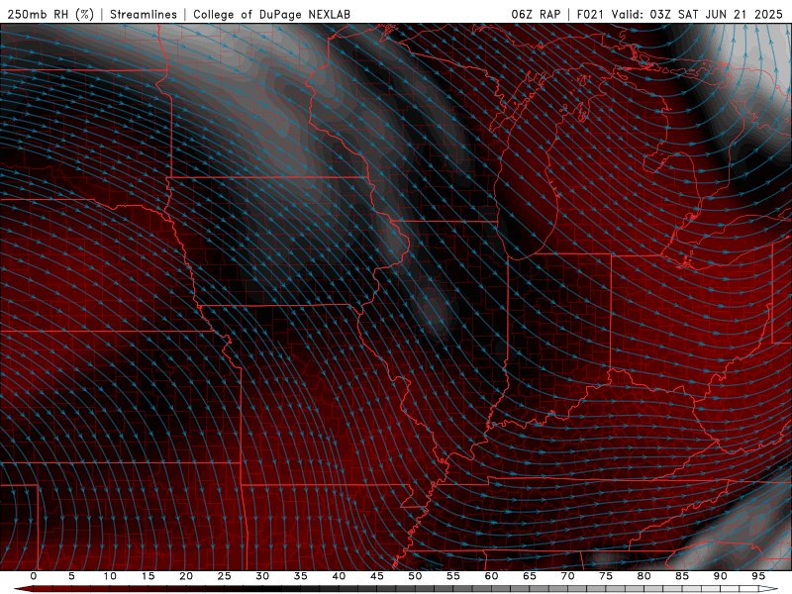Click the '30' value on color scale
This screenshot has height=594, width=792.
click(x=262, y=576)
